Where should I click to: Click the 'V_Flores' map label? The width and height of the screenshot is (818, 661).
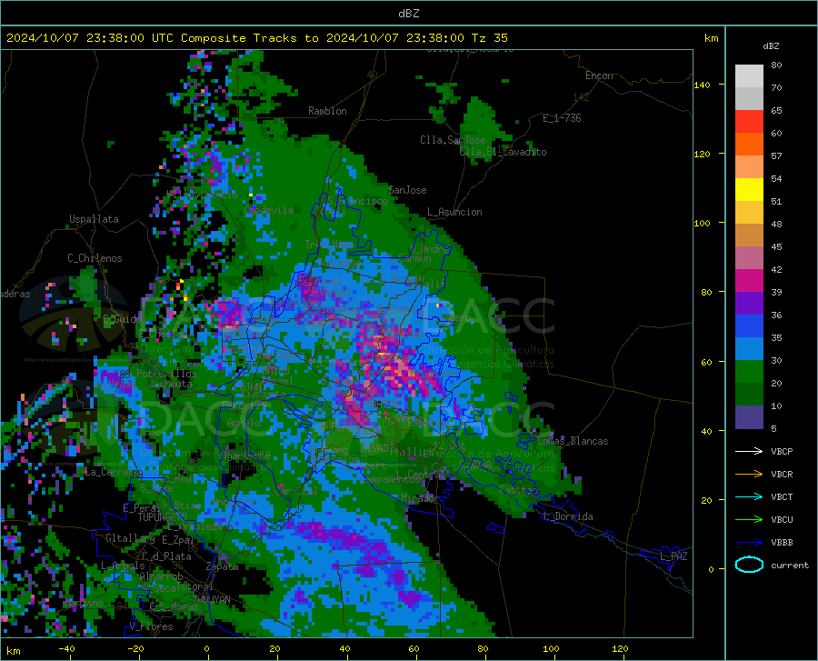(x=151, y=626)
